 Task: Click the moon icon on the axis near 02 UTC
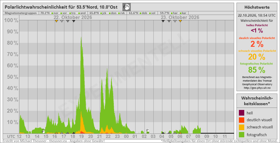pyautogui.click(x=148, y=130)
